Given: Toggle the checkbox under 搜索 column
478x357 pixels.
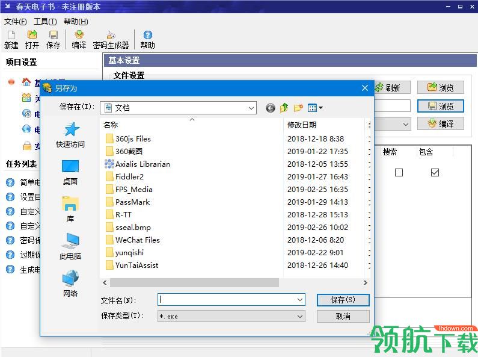Looking at the screenshot, I should point(399,173).
